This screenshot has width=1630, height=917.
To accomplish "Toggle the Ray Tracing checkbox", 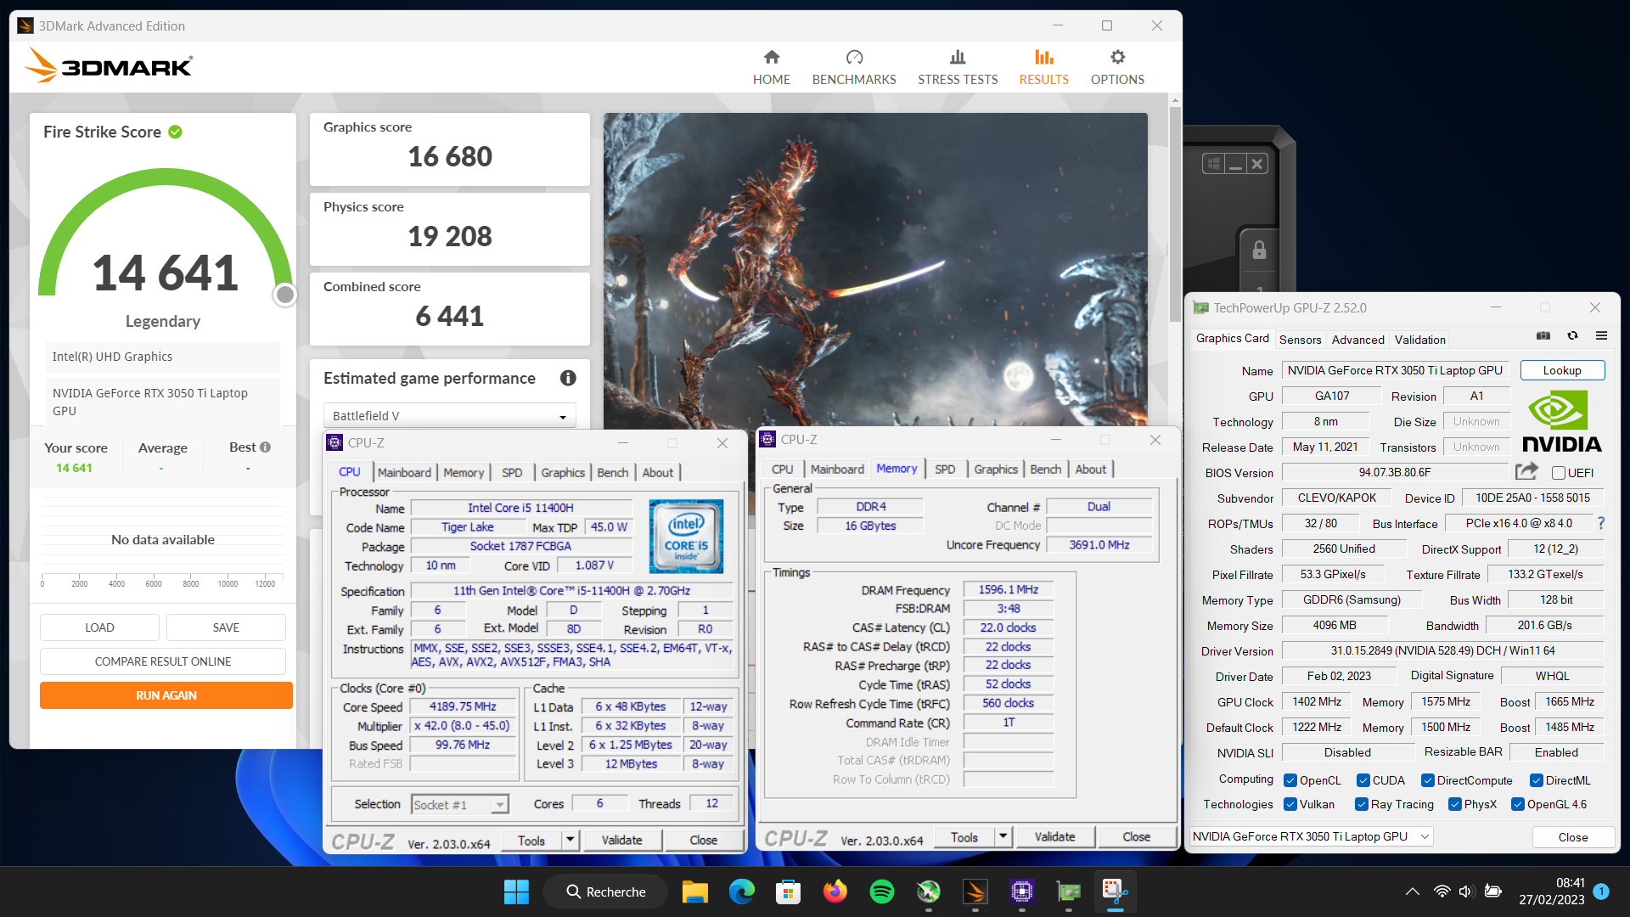I will click(x=1362, y=804).
